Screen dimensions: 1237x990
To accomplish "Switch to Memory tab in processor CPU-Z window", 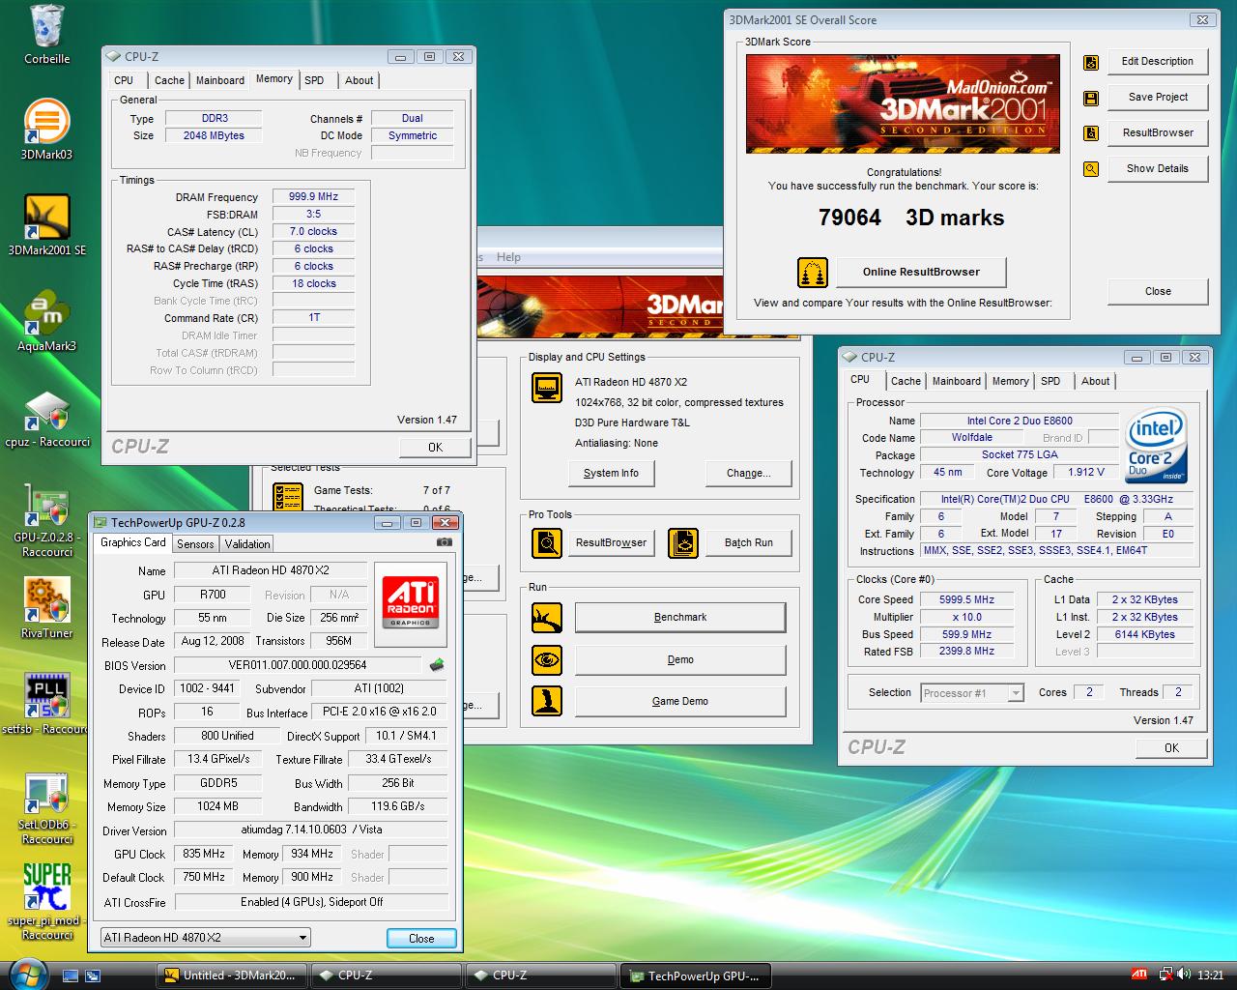I will click(1010, 381).
